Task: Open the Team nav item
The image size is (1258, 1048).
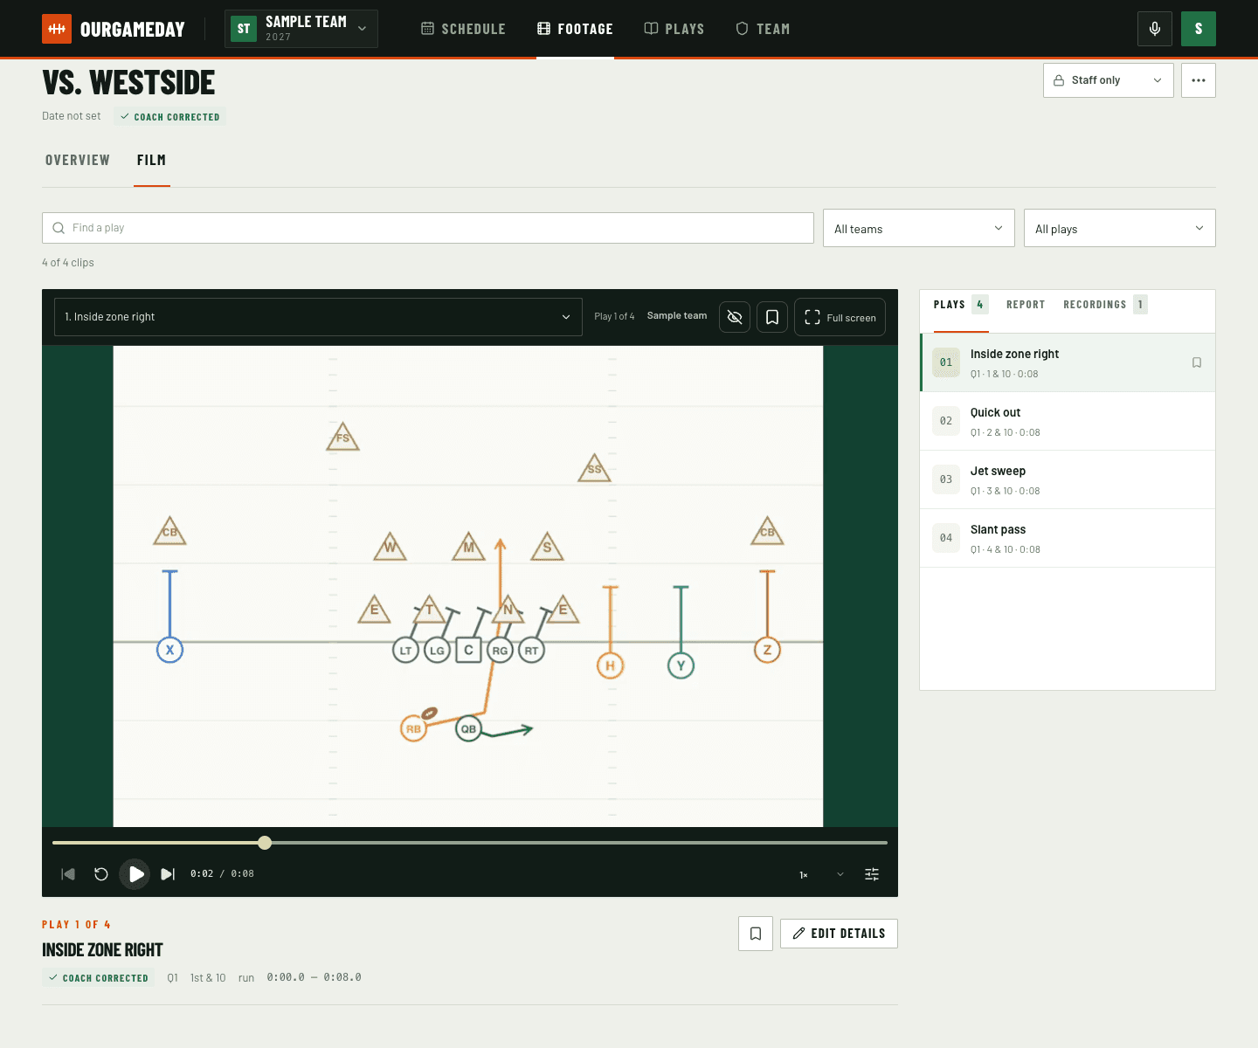Action: tap(763, 29)
